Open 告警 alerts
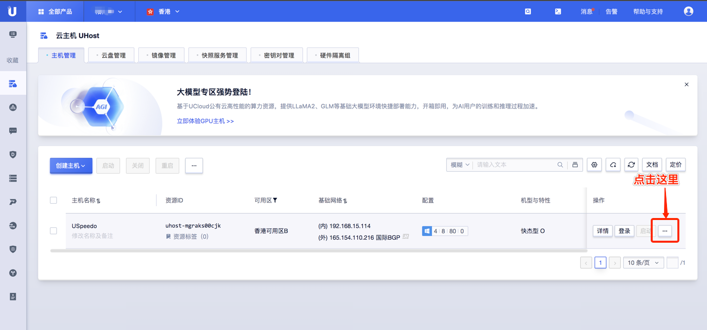The image size is (707, 330). click(612, 11)
